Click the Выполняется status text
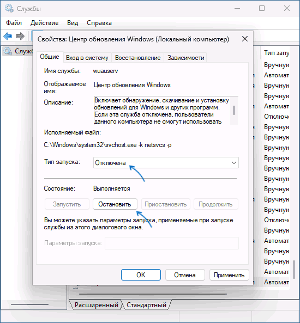Screen dimensions: 300x323 112,188
